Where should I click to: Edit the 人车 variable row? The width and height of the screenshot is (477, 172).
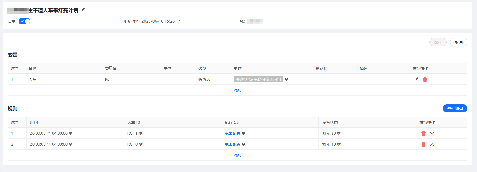(x=417, y=79)
